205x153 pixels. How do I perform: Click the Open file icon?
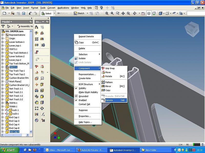[13, 13]
